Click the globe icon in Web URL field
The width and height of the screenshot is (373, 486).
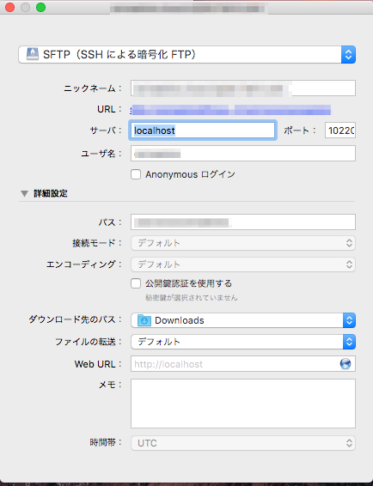[345, 363]
